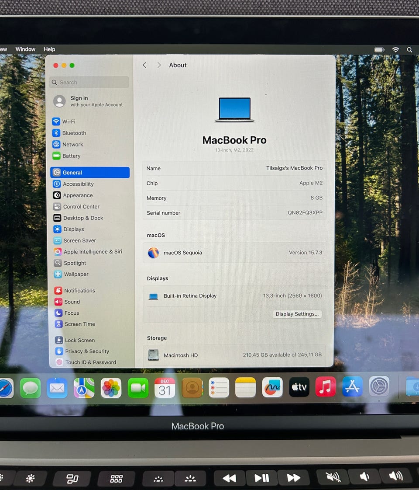Screen dimensions: 419x490
Task: Launch Safari from the Dock
Action: (x=6, y=389)
